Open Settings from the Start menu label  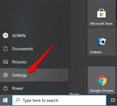(x=20, y=75)
